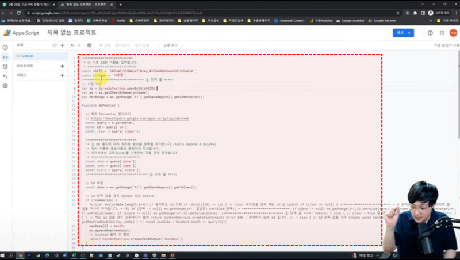Viewport: 460px width, 260px height.
Task: Click the use classic editor link
Action: pyautogui.click(x=447, y=45)
